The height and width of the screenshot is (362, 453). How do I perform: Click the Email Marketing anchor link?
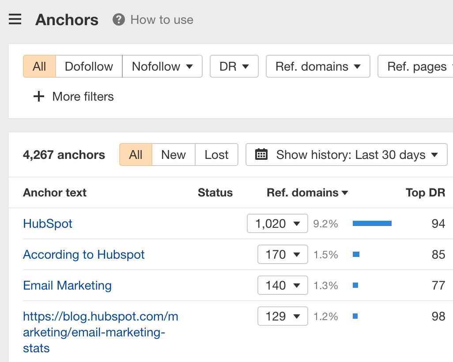[67, 285]
